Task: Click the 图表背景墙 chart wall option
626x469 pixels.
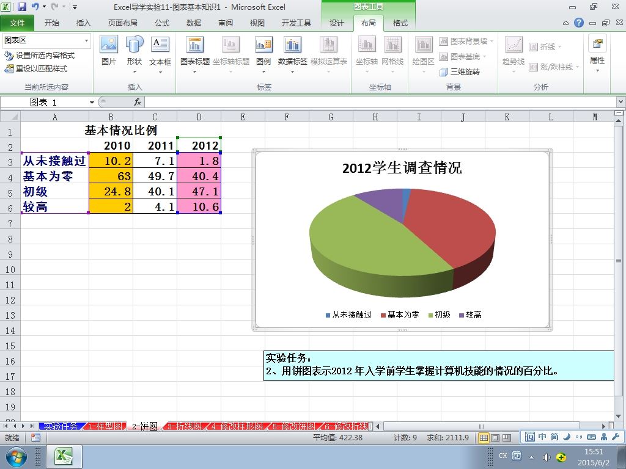Action: point(466,41)
